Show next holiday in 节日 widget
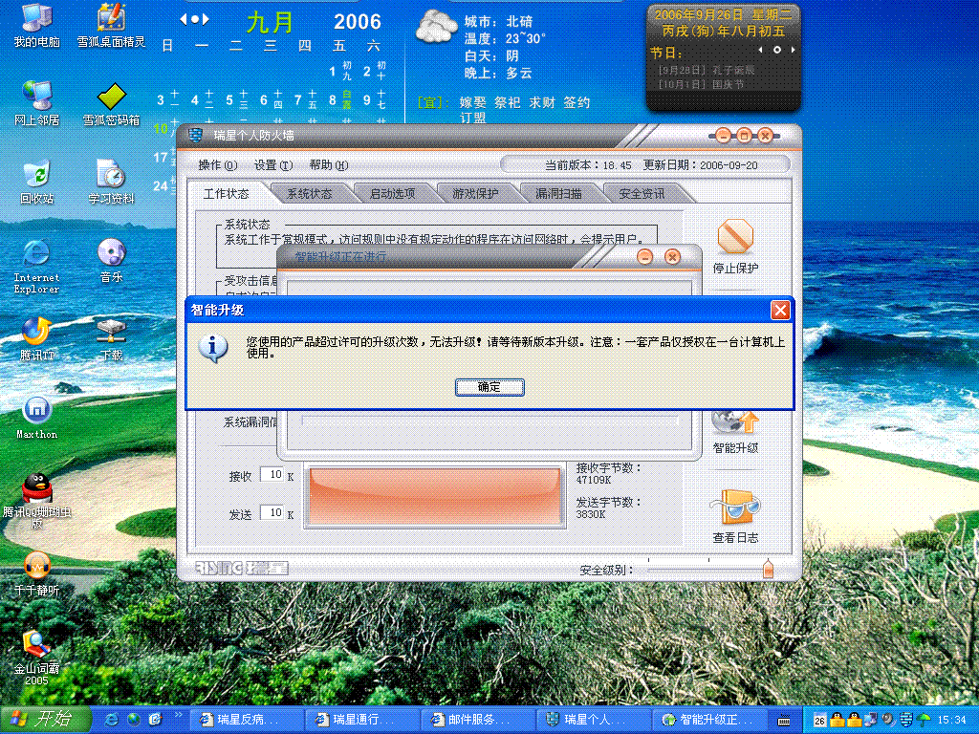Screen dimensions: 979x734 pyautogui.click(x=793, y=50)
